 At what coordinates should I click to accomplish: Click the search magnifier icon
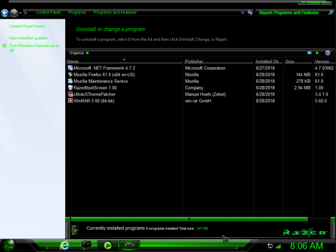(x=331, y=13)
